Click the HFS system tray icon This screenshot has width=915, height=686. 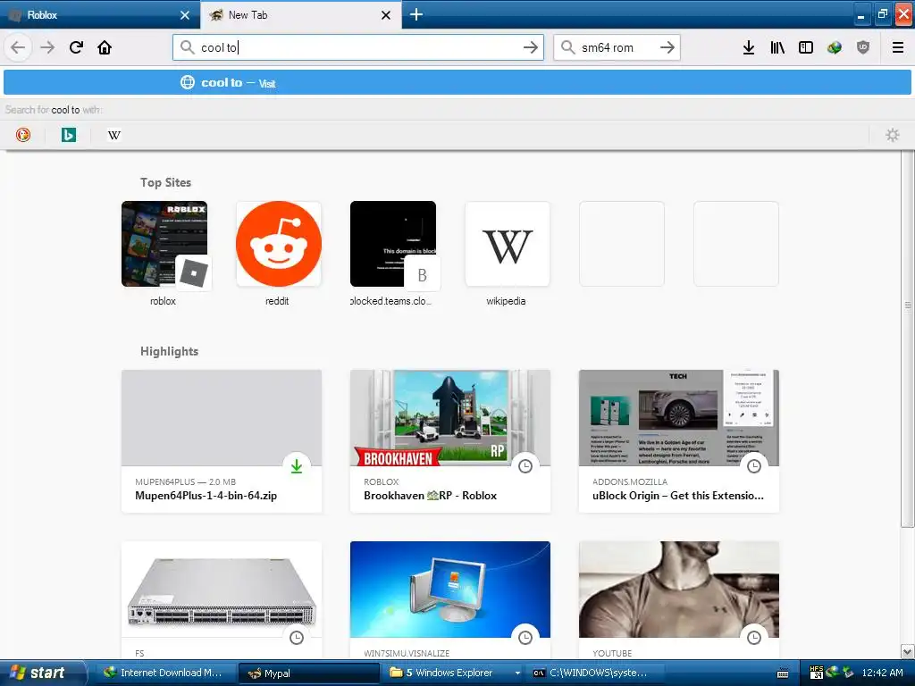[x=817, y=673]
